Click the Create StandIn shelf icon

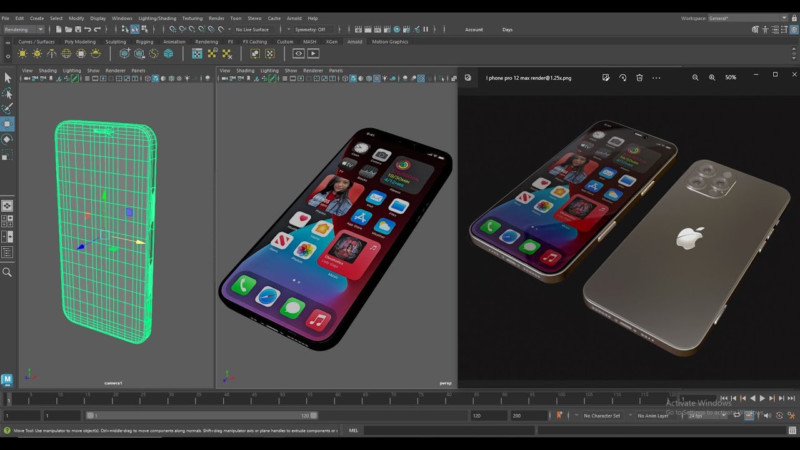[x=125, y=54]
